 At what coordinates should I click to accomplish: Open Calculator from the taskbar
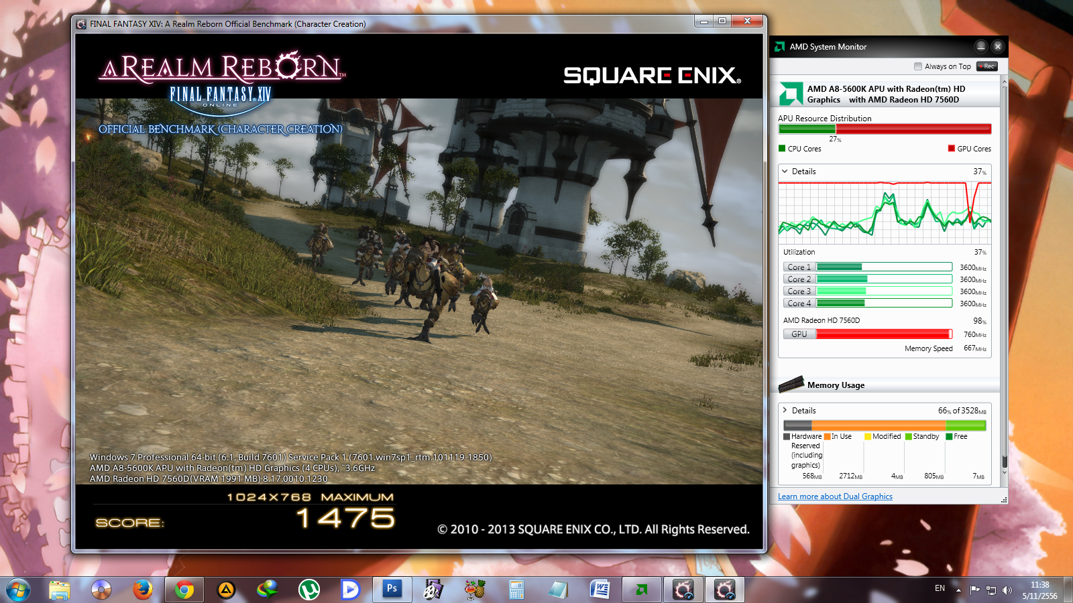tap(517, 590)
